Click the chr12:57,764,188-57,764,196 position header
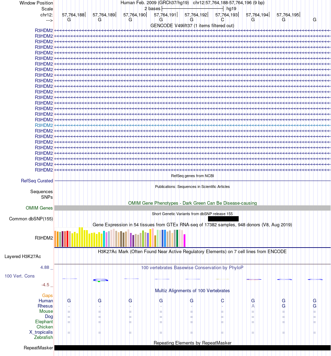The width and height of the screenshot is (331, 356). [229, 3]
